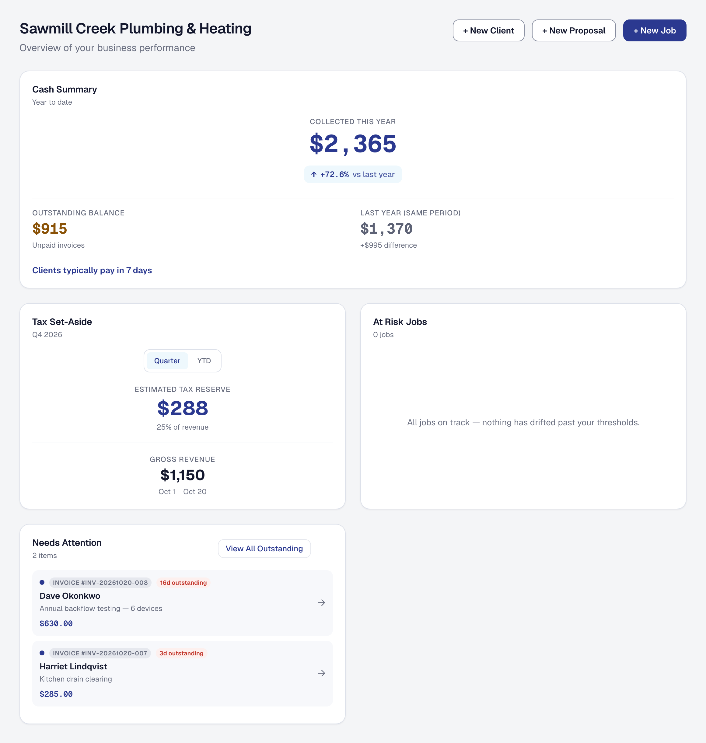
Task: Click the $2,365 collected this year figure
Action: (353, 144)
